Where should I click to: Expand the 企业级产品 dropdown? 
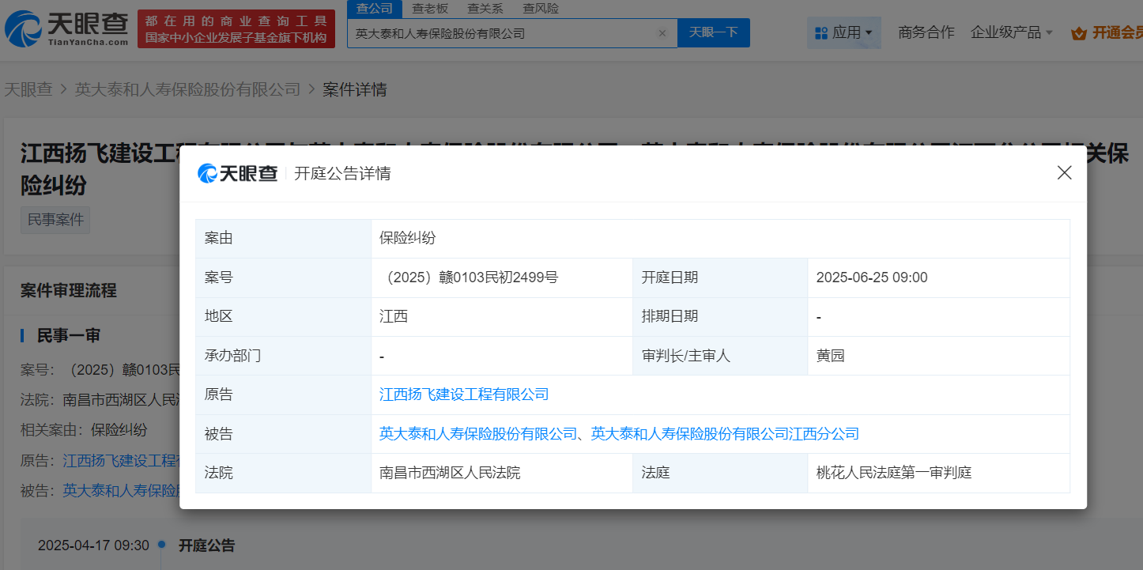click(1012, 33)
